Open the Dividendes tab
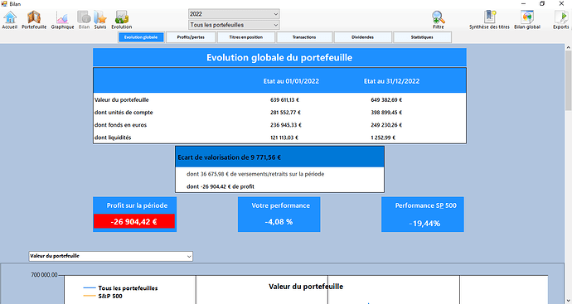The image size is (572, 304). pyautogui.click(x=362, y=37)
